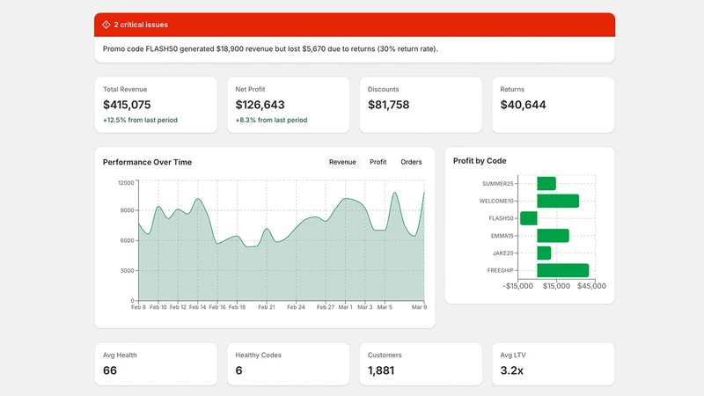The height and width of the screenshot is (396, 704).
Task: Click the critical issues warning diamond icon
Action: point(106,25)
